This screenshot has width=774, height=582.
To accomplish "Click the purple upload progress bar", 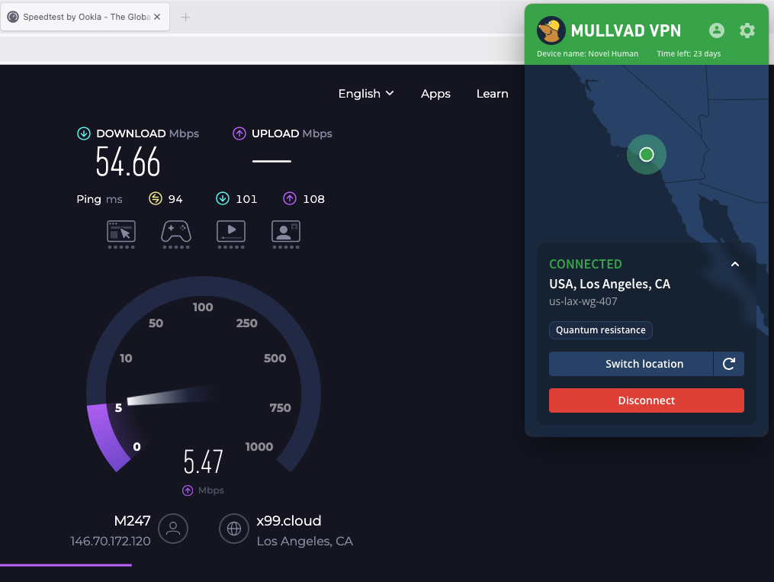I will (66, 565).
